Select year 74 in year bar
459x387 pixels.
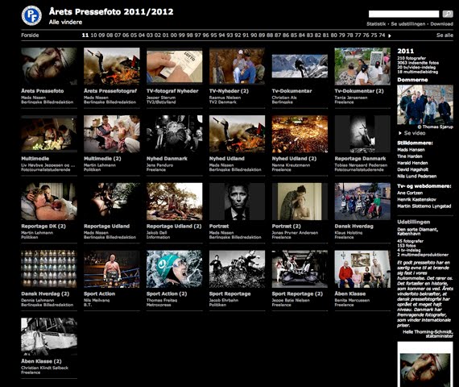click(382, 35)
